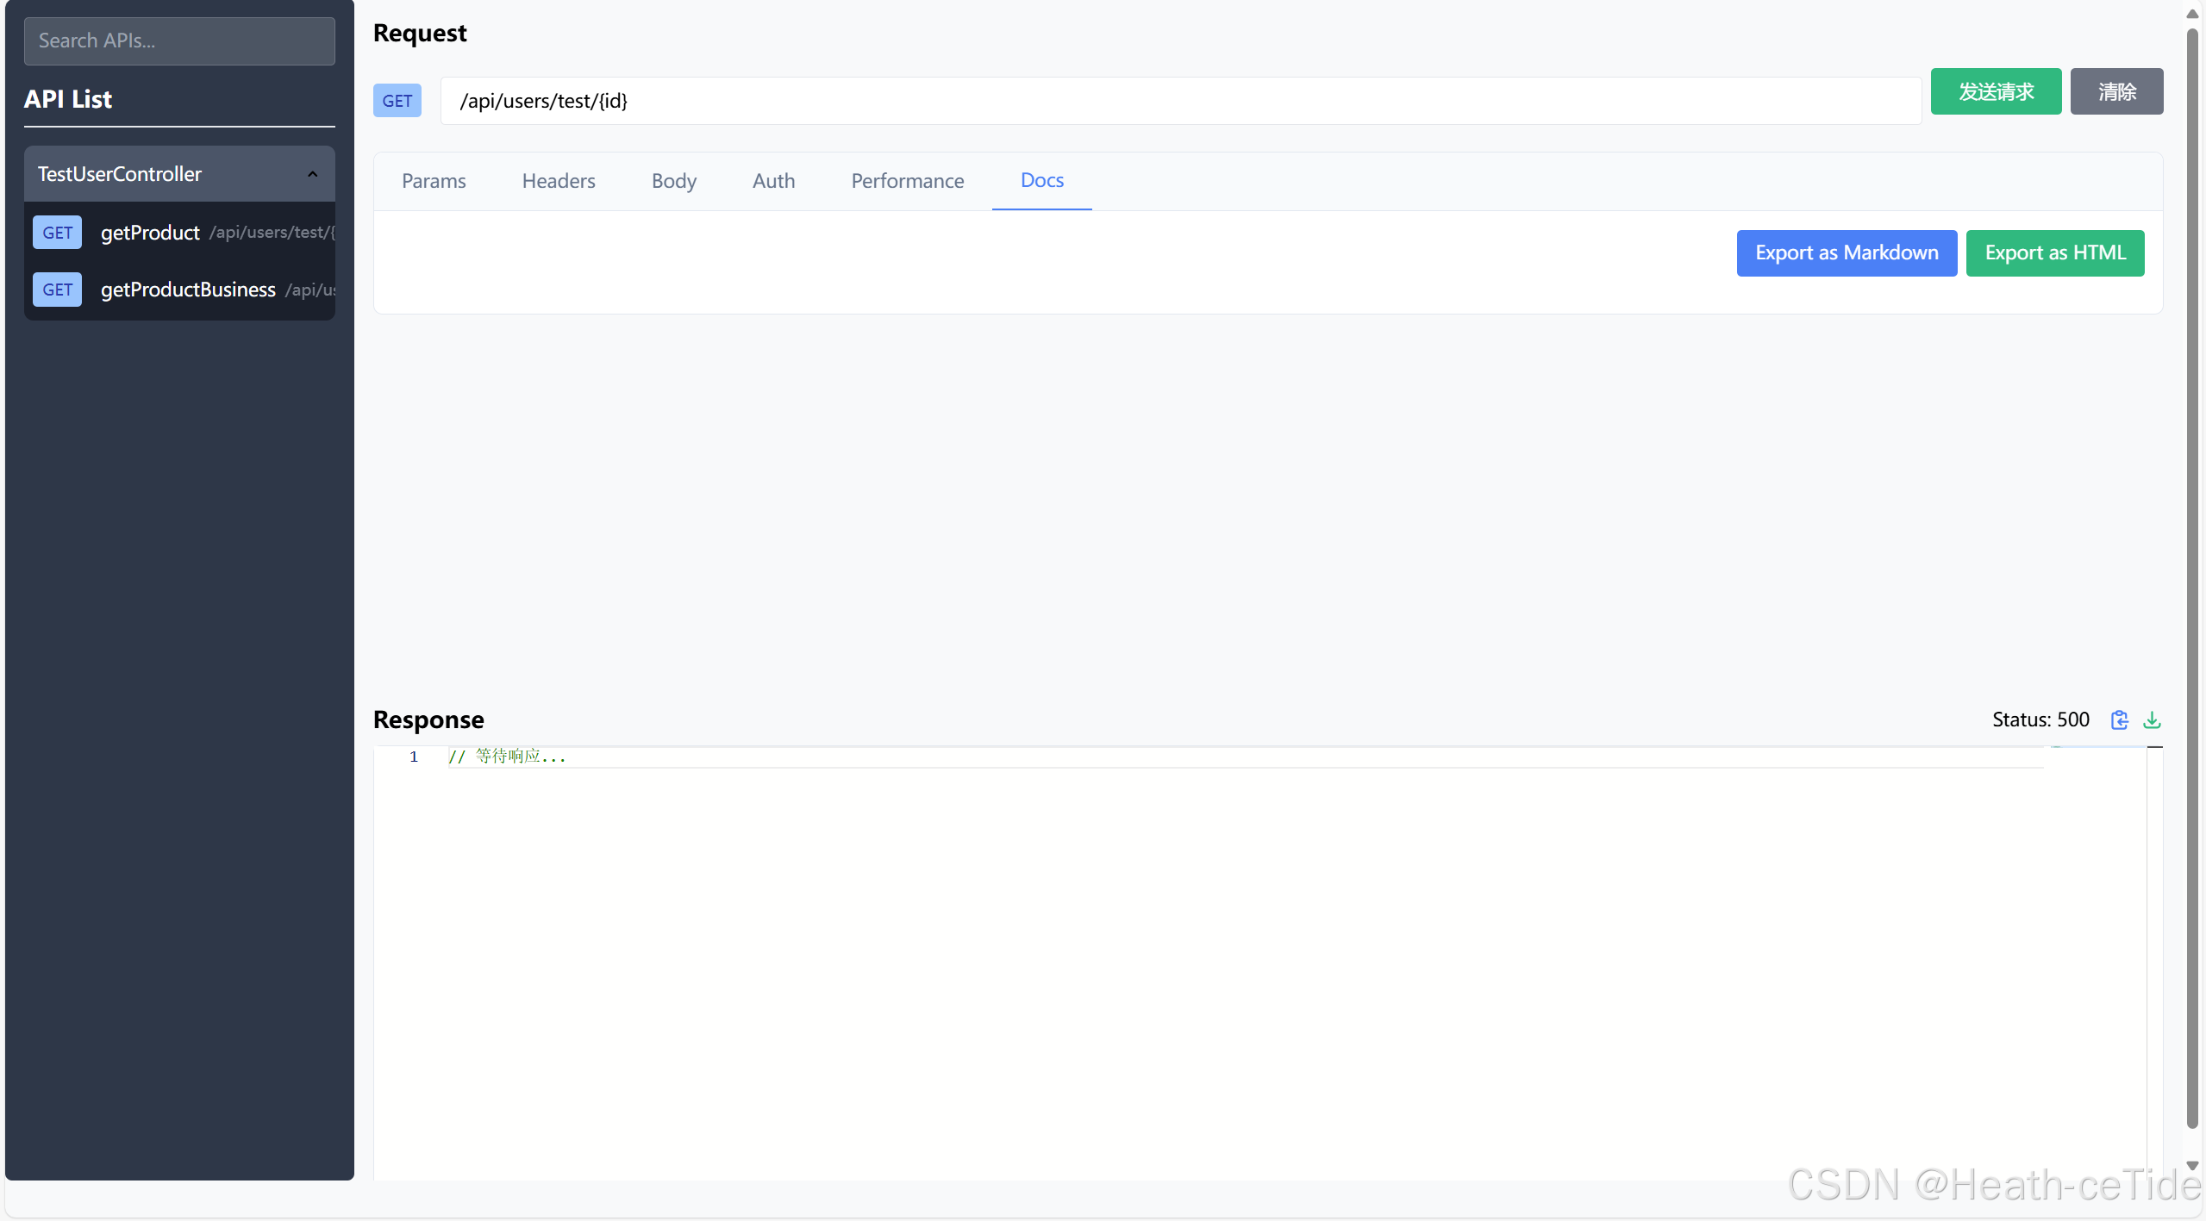Open the Performance tab

907,181
